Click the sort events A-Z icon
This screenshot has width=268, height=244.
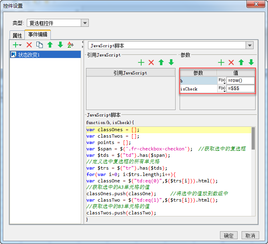coord(70,45)
